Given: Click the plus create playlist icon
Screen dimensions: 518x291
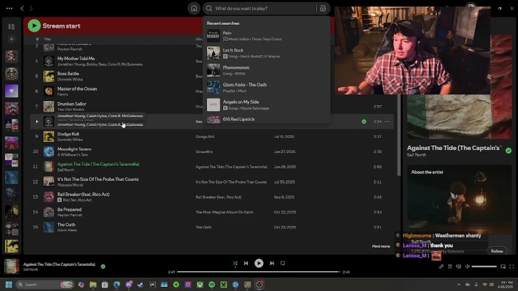Looking at the screenshot, I should point(11,39).
